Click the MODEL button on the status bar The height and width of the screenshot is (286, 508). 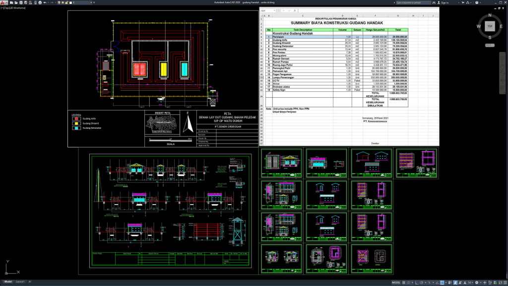coord(396,282)
